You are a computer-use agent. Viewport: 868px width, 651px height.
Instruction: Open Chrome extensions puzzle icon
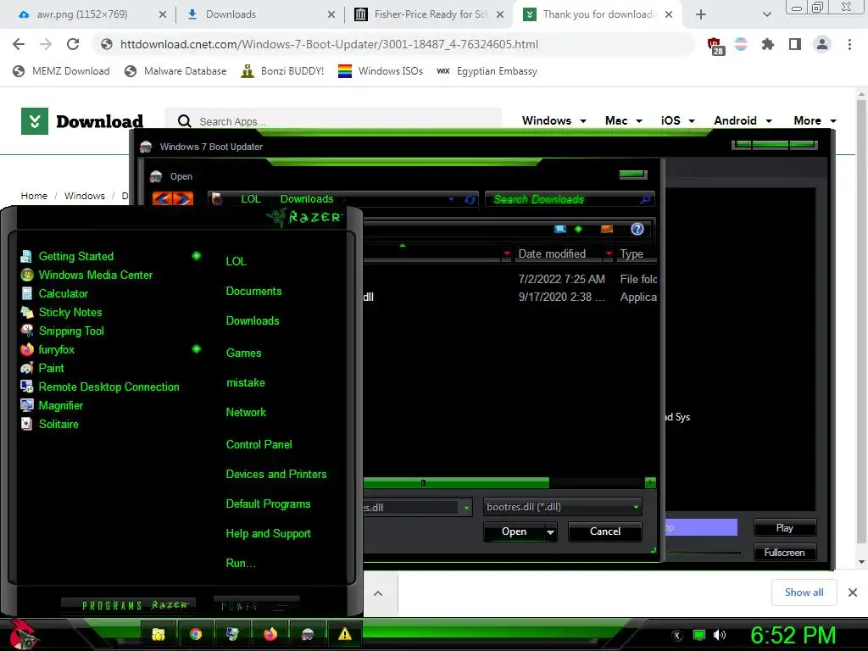[767, 44]
